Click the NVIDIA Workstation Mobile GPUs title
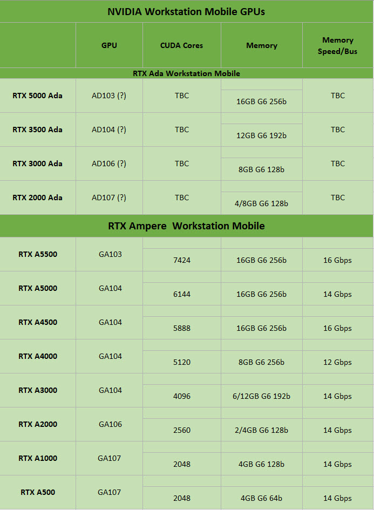Image resolution: width=374 pixels, height=510 pixels. click(186, 11)
